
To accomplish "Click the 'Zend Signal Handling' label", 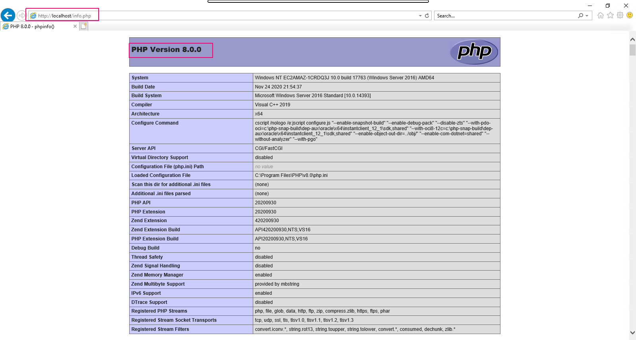I will (x=155, y=266).
